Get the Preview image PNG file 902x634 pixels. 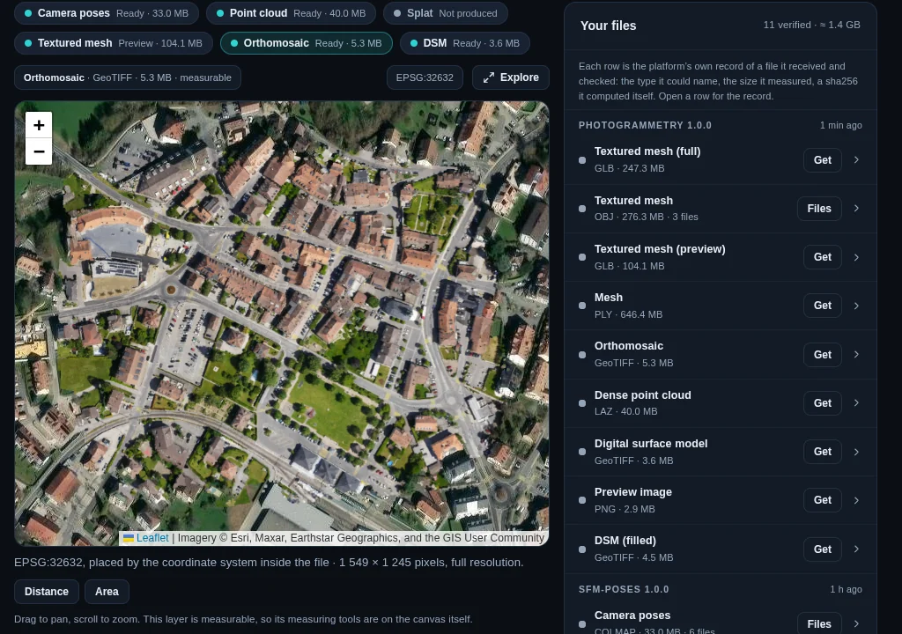pyautogui.click(x=822, y=500)
